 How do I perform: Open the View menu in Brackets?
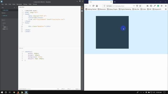(x=14, y=4)
